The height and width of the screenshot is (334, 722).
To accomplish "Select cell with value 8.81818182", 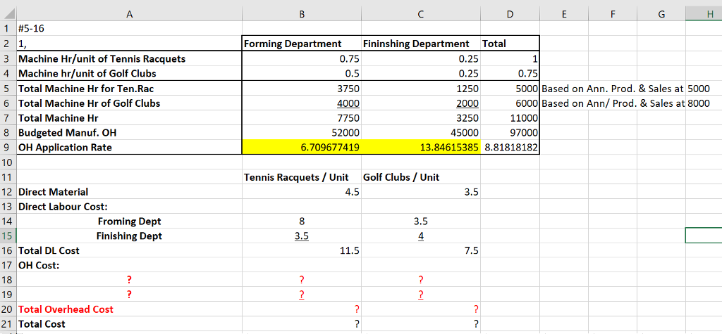I will [x=510, y=148].
